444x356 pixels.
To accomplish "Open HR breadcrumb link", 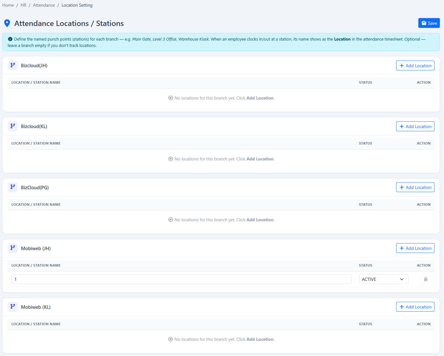I will coord(23,5).
